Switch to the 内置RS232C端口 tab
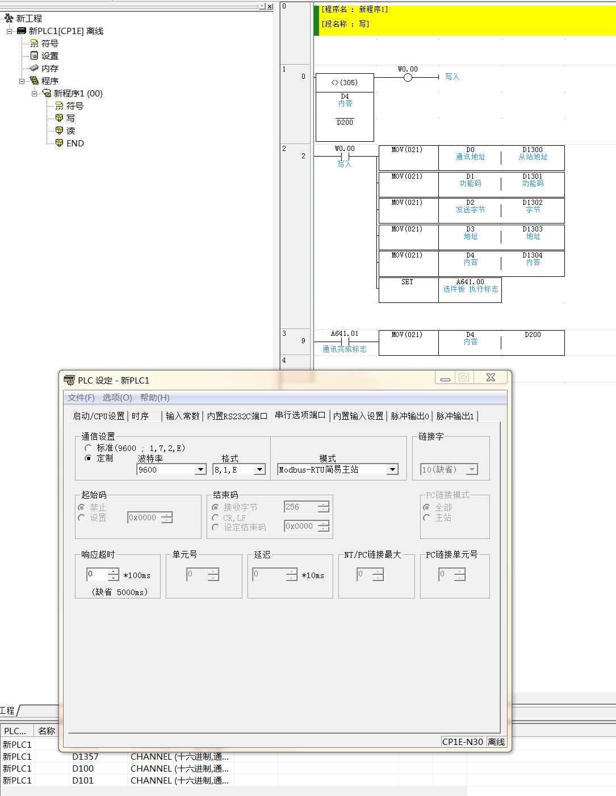 click(x=237, y=416)
